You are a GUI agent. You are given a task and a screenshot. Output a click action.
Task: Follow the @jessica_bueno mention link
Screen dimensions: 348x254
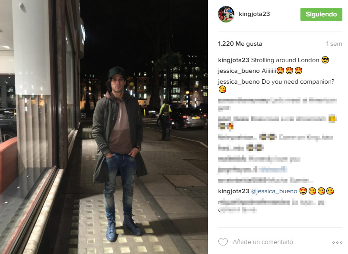point(274,191)
